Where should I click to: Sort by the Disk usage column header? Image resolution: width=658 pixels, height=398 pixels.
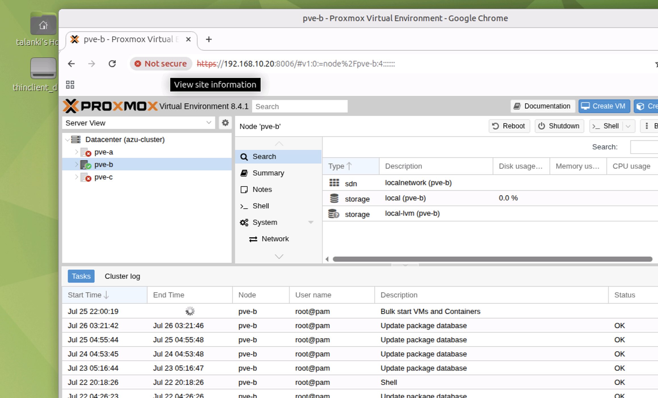(521, 166)
